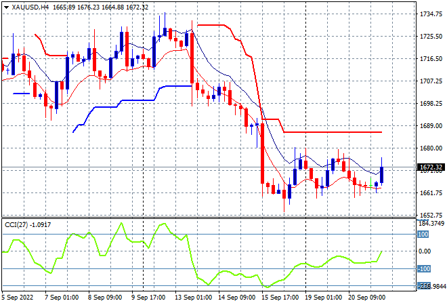
Task: Click the 5 Sep 2022 date label
Action: [x=18, y=298]
